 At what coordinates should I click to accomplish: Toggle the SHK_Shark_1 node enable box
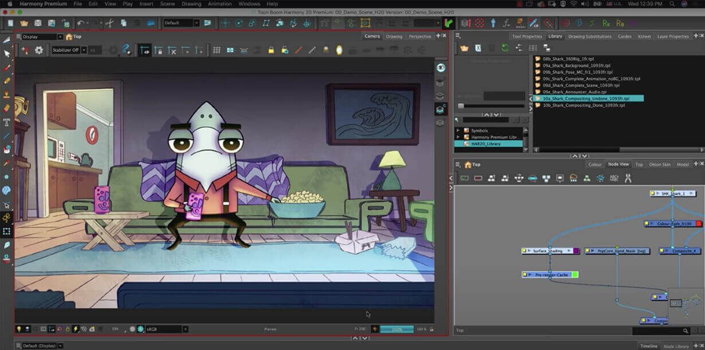click(x=653, y=194)
